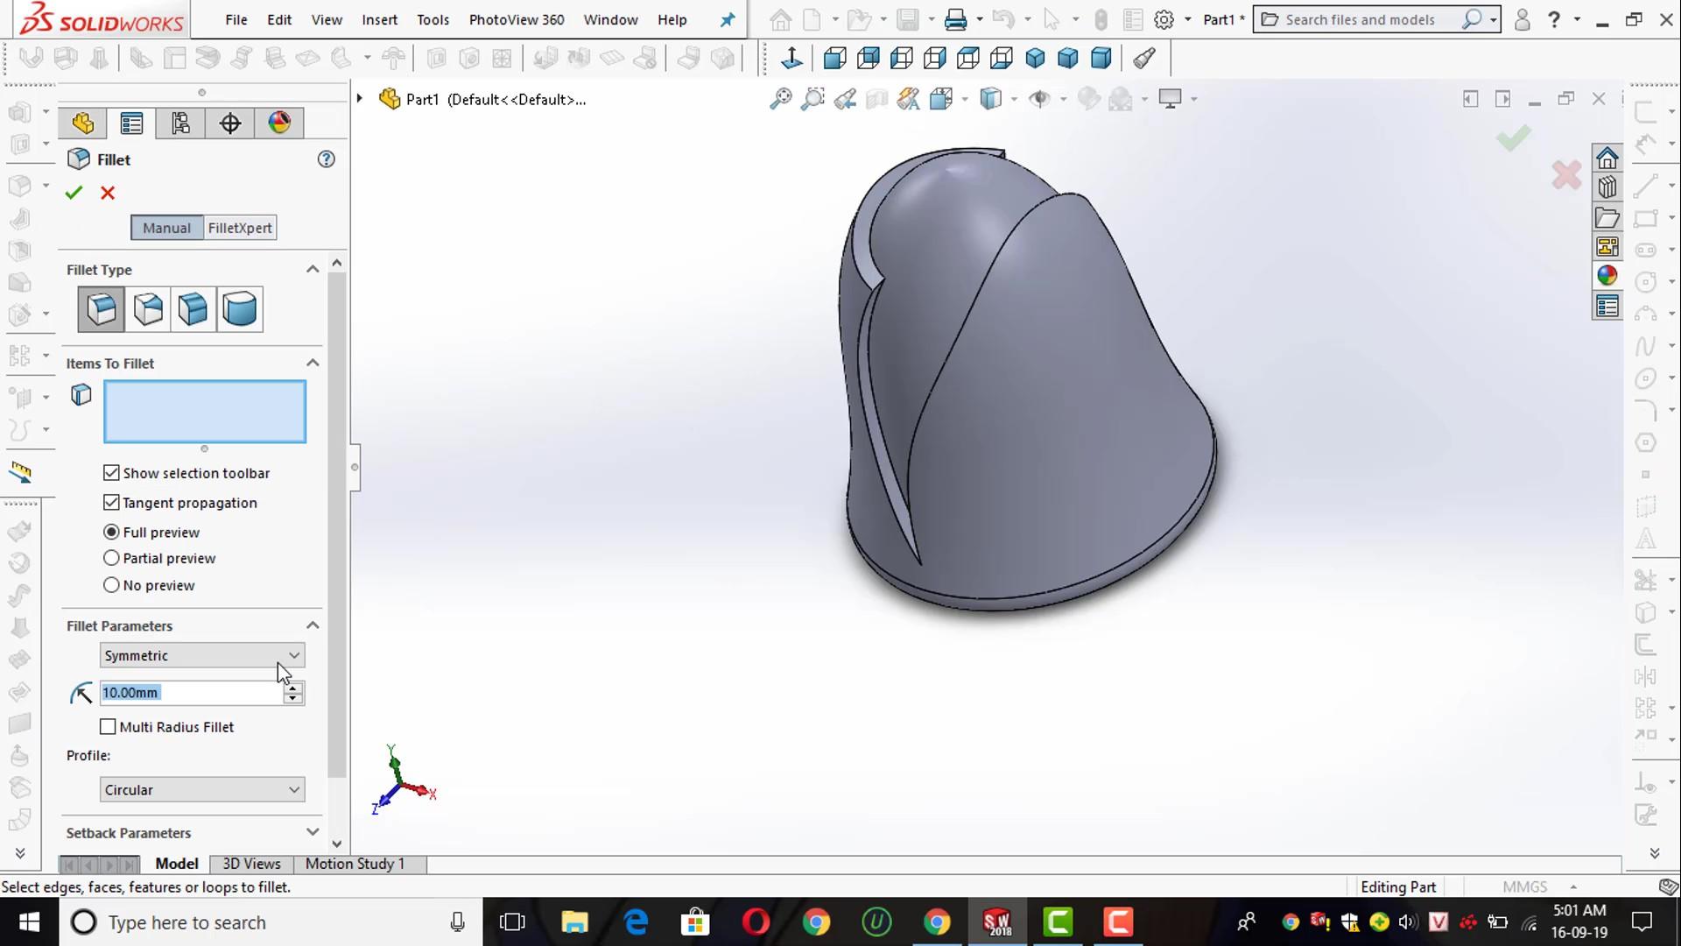Select the Face Fillet type icon
1681x946 pixels.
pos(193,309)
